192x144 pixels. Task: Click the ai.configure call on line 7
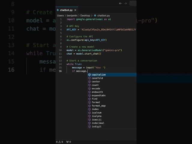click(x=87, y=40)
